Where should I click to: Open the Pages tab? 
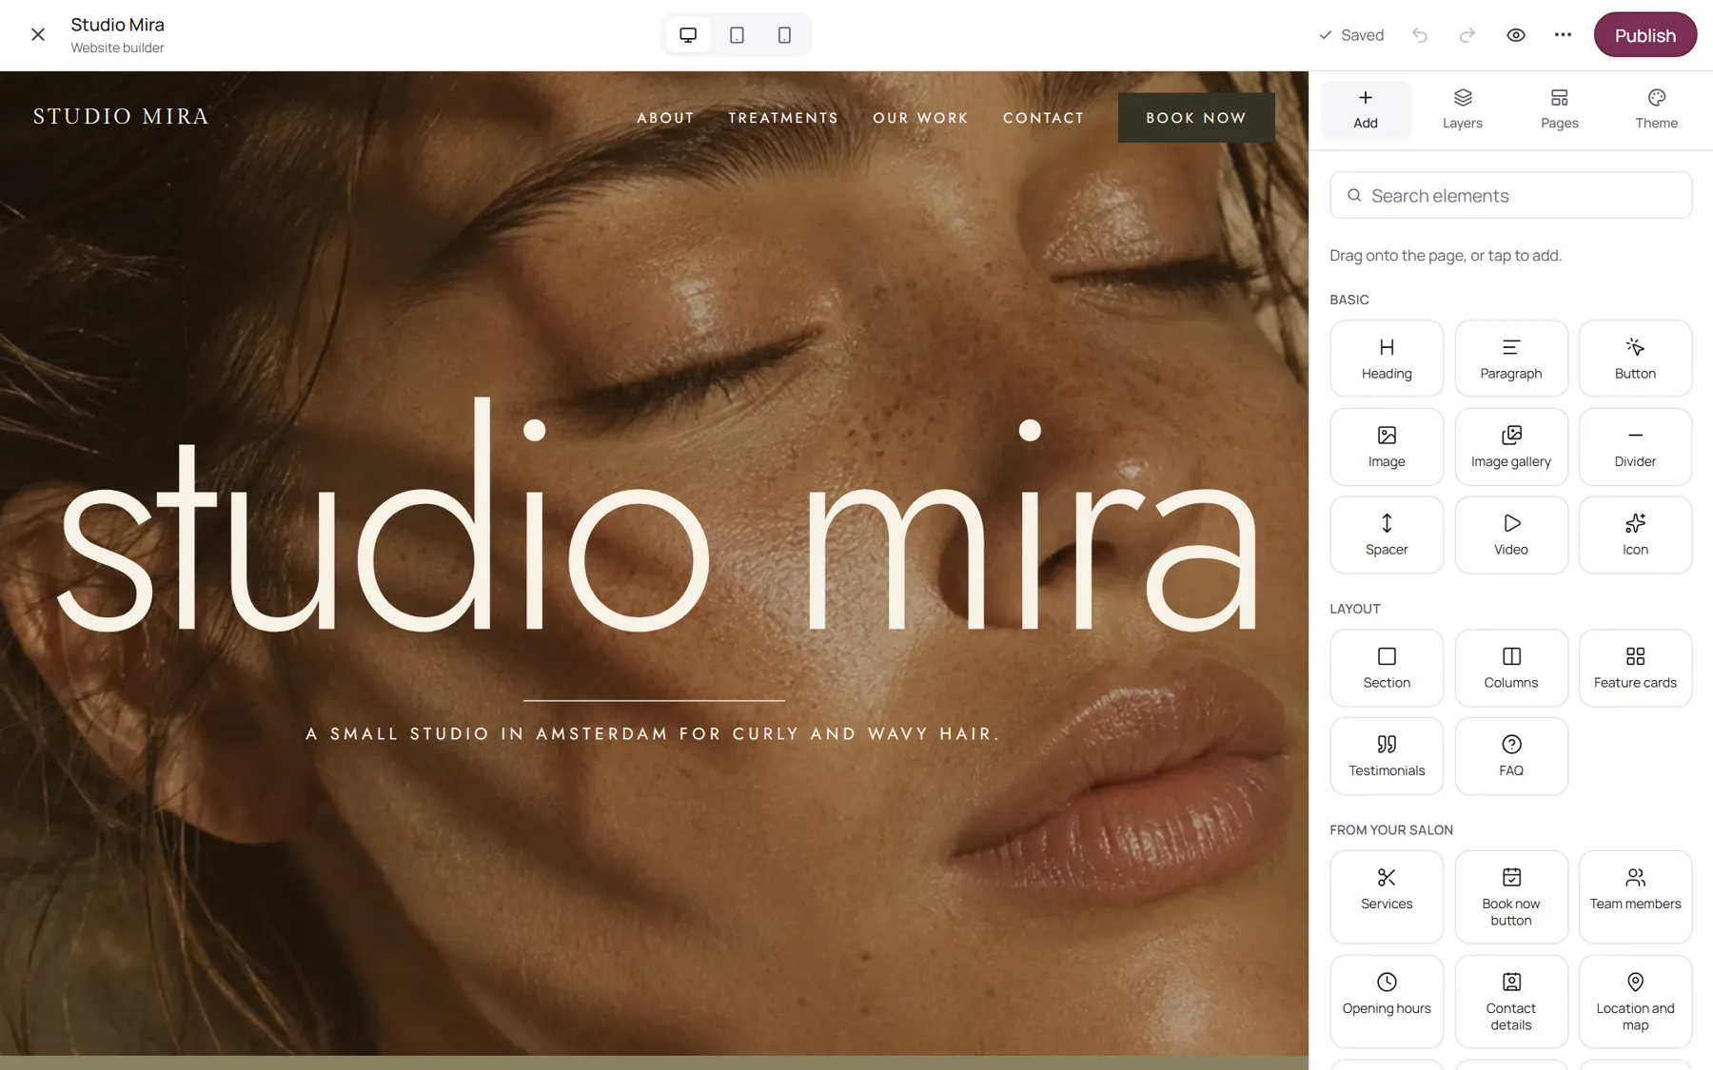pyautogui.click(x=1559, y=109)
